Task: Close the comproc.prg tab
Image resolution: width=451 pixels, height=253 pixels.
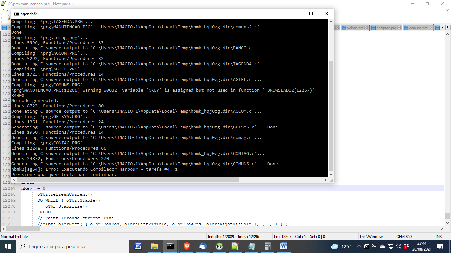Action: click(399, 28)
